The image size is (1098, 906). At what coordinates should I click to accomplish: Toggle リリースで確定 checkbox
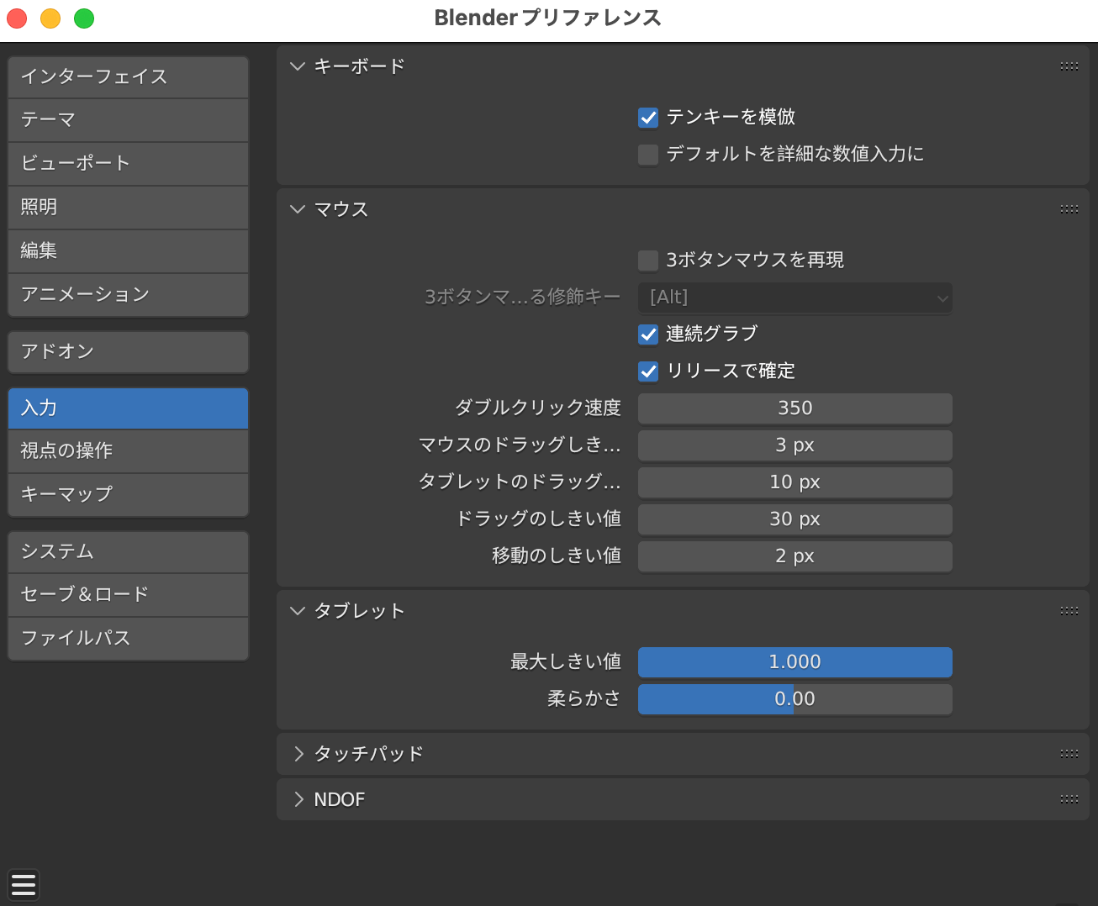pos(648,371)
